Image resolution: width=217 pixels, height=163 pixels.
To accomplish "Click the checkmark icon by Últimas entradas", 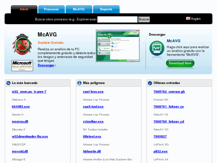I will click(150, 83).
